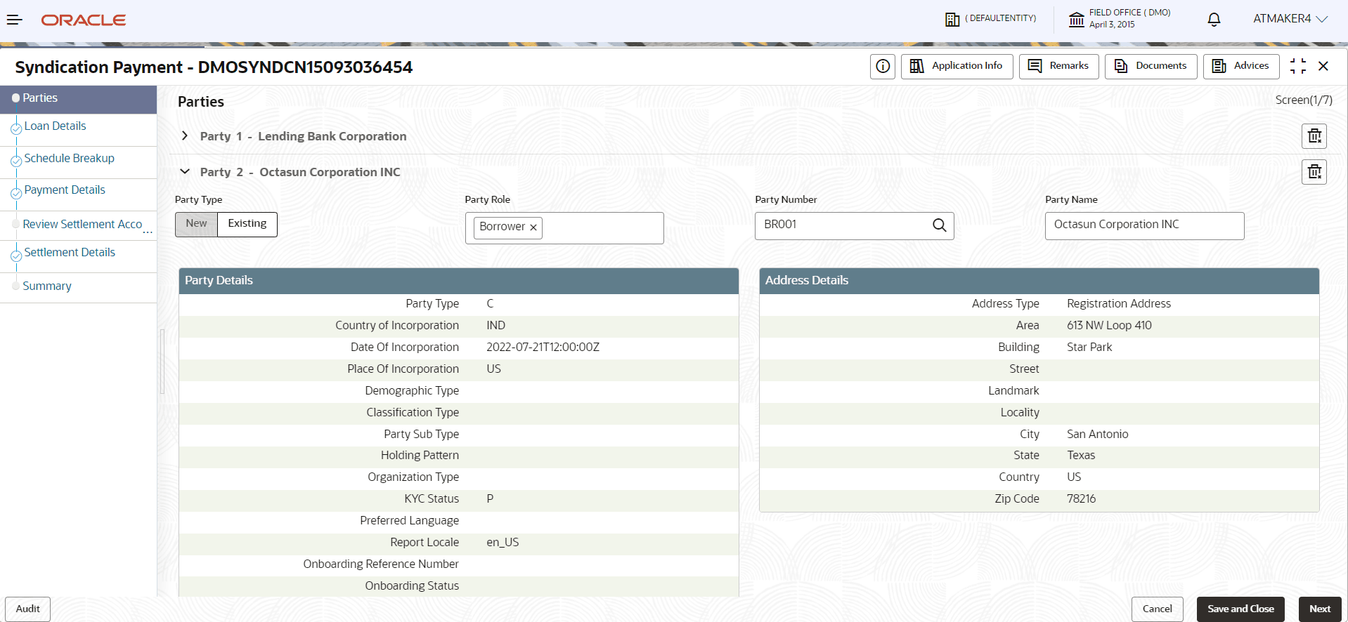This screenshot has width=1348, height=622.
Task: Click the Party Role selection field
Action: coord(564,228)
